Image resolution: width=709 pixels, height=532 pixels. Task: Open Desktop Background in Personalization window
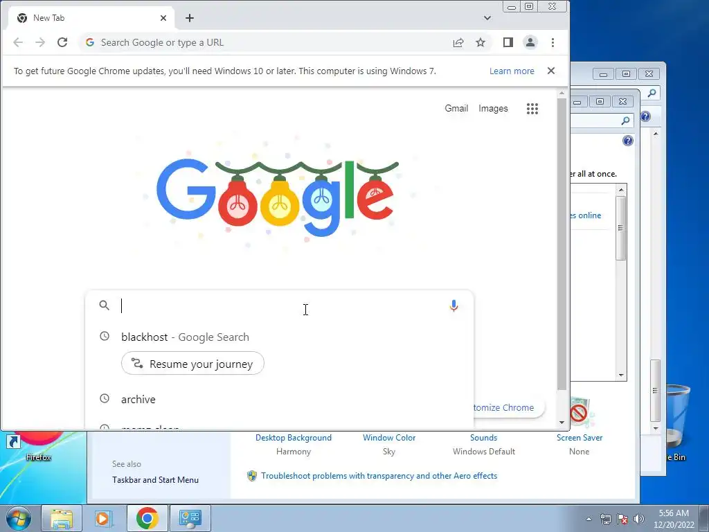tap(294, 438)
